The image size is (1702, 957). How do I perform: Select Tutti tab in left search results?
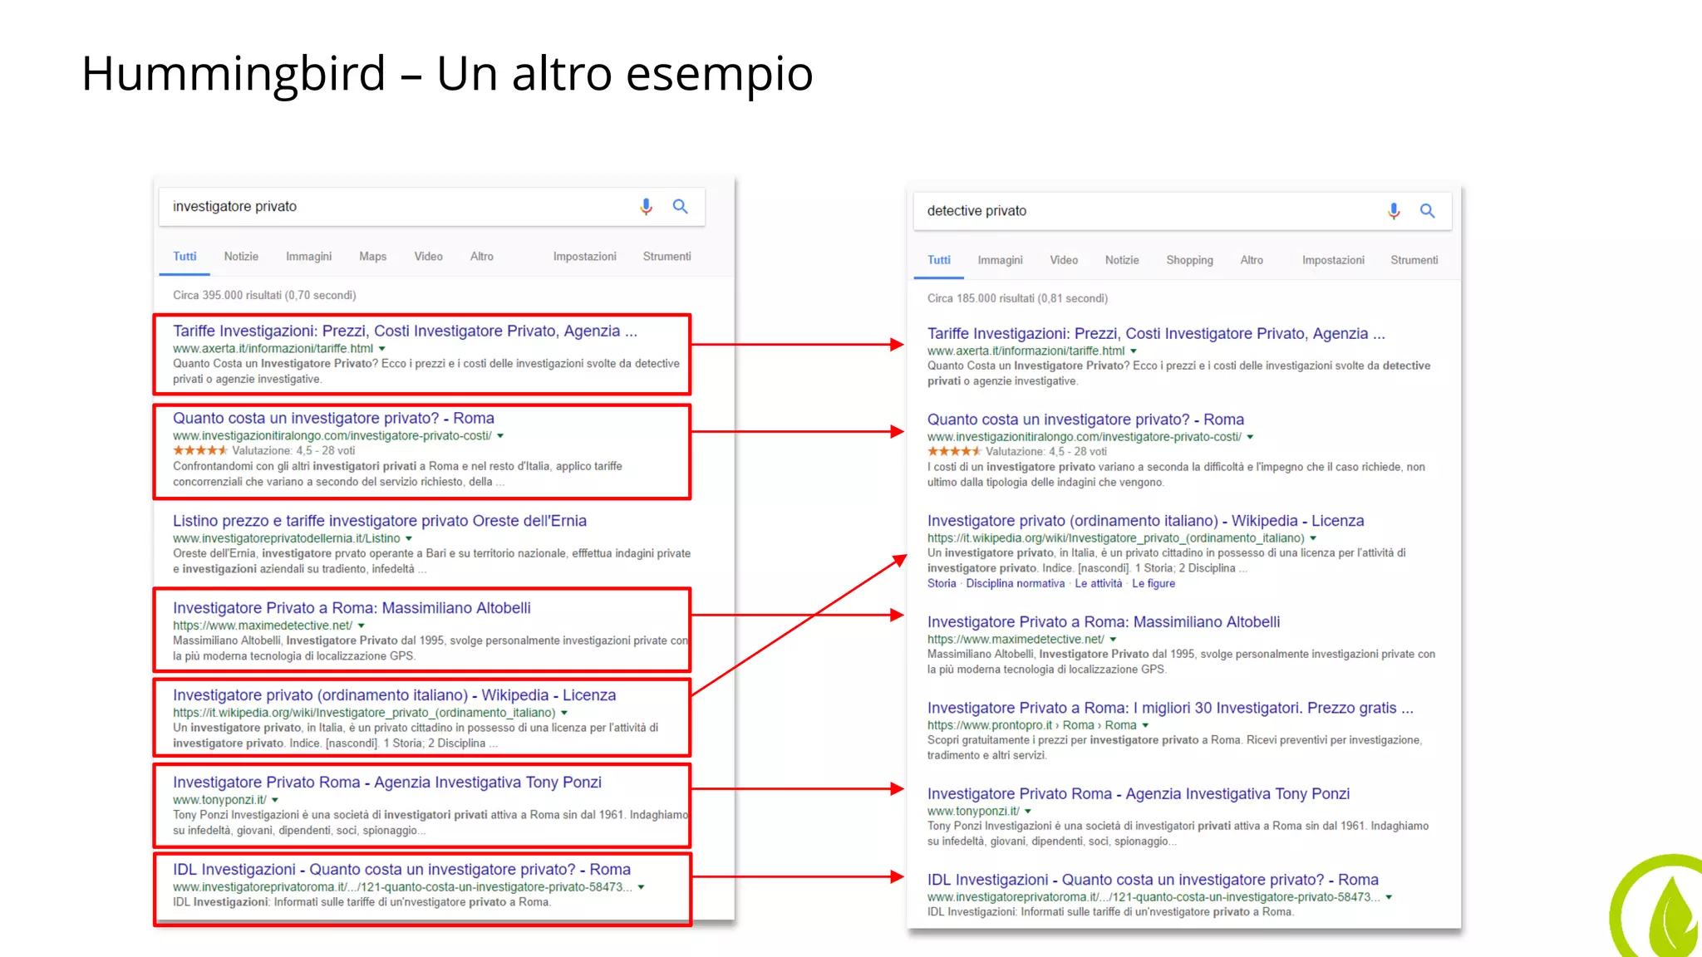point(184,257)
